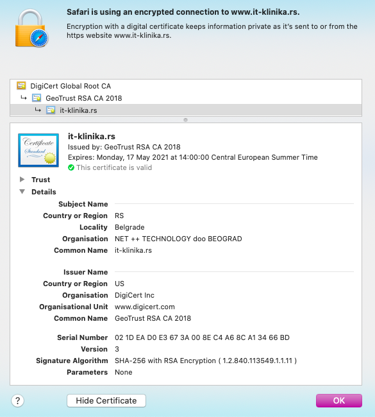Click the pane divider handle dot
Screen dimensions: 375x417
[185, 120]
